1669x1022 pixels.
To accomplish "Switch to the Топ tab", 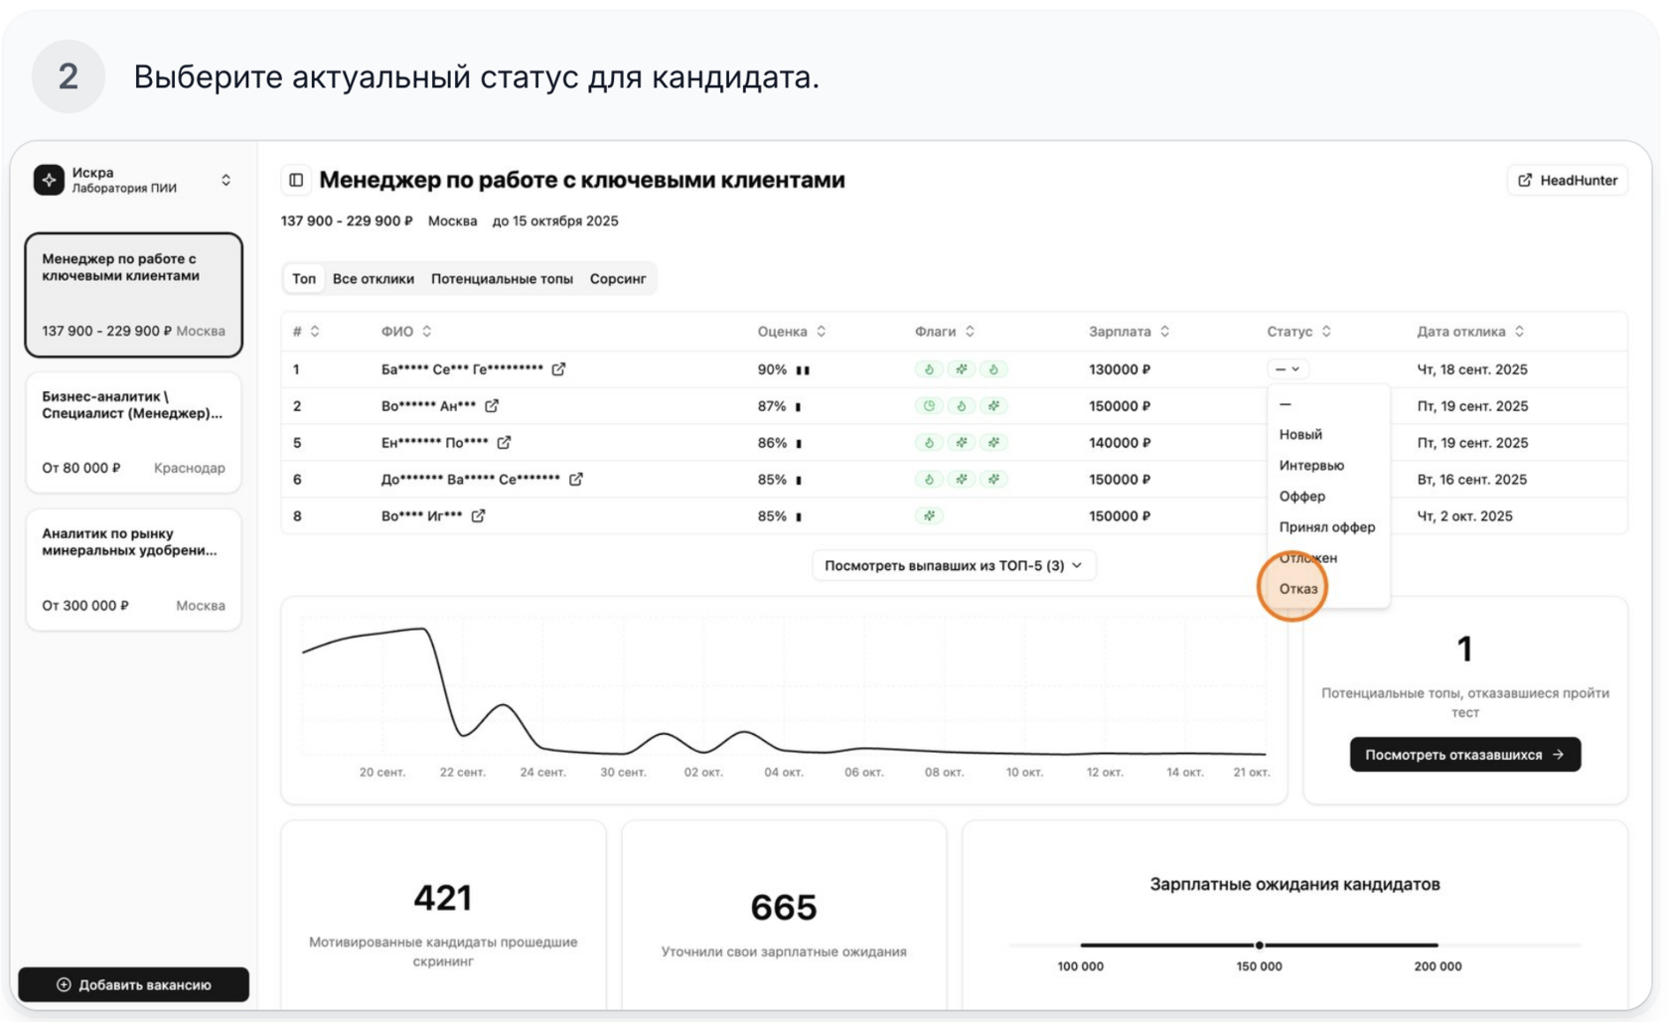I will [x=304, y=279].
